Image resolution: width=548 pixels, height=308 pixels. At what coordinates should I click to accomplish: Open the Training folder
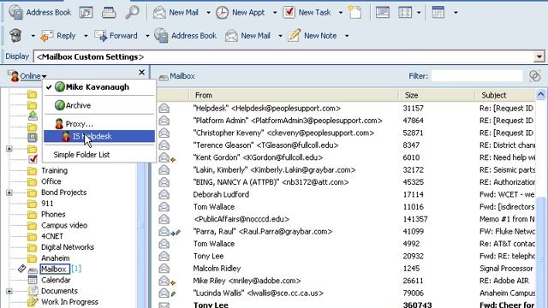coord(54,171)
